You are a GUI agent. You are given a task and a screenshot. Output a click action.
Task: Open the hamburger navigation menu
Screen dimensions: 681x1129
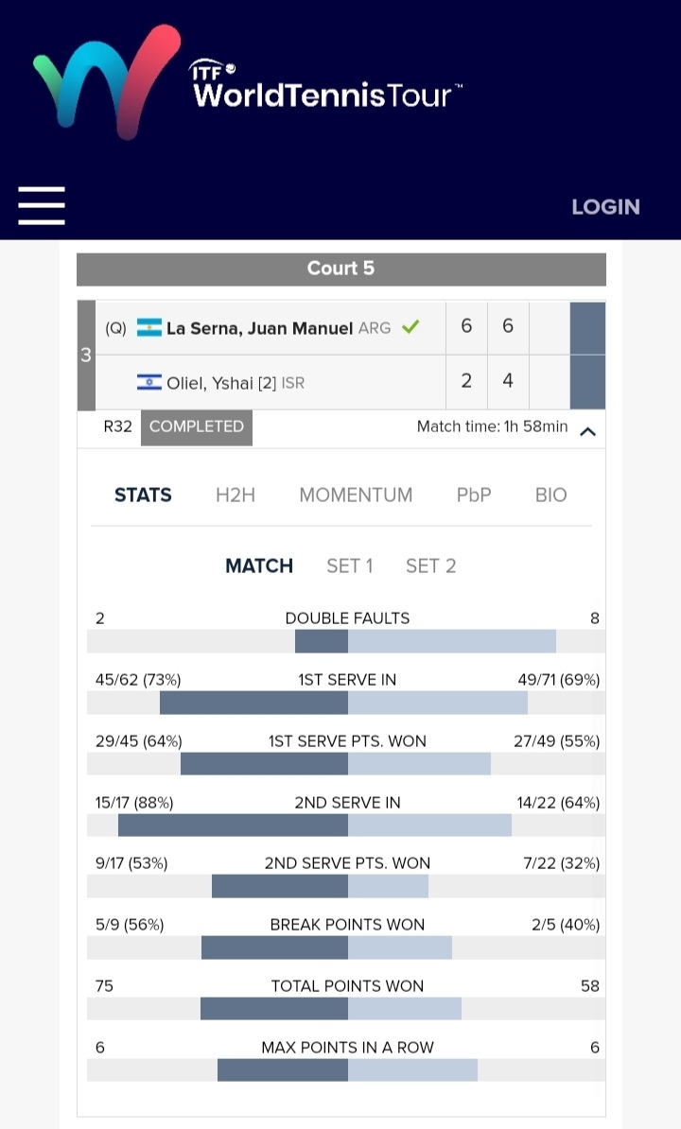click(x=42, y=206)
